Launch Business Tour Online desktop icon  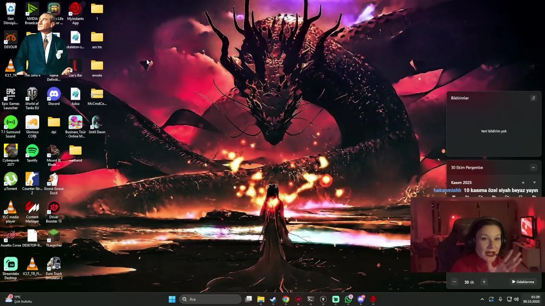tap(75, 127)
